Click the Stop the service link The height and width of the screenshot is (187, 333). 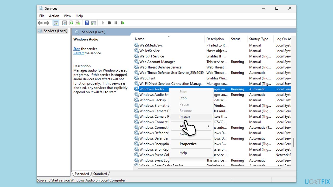(x=77, y=49)
